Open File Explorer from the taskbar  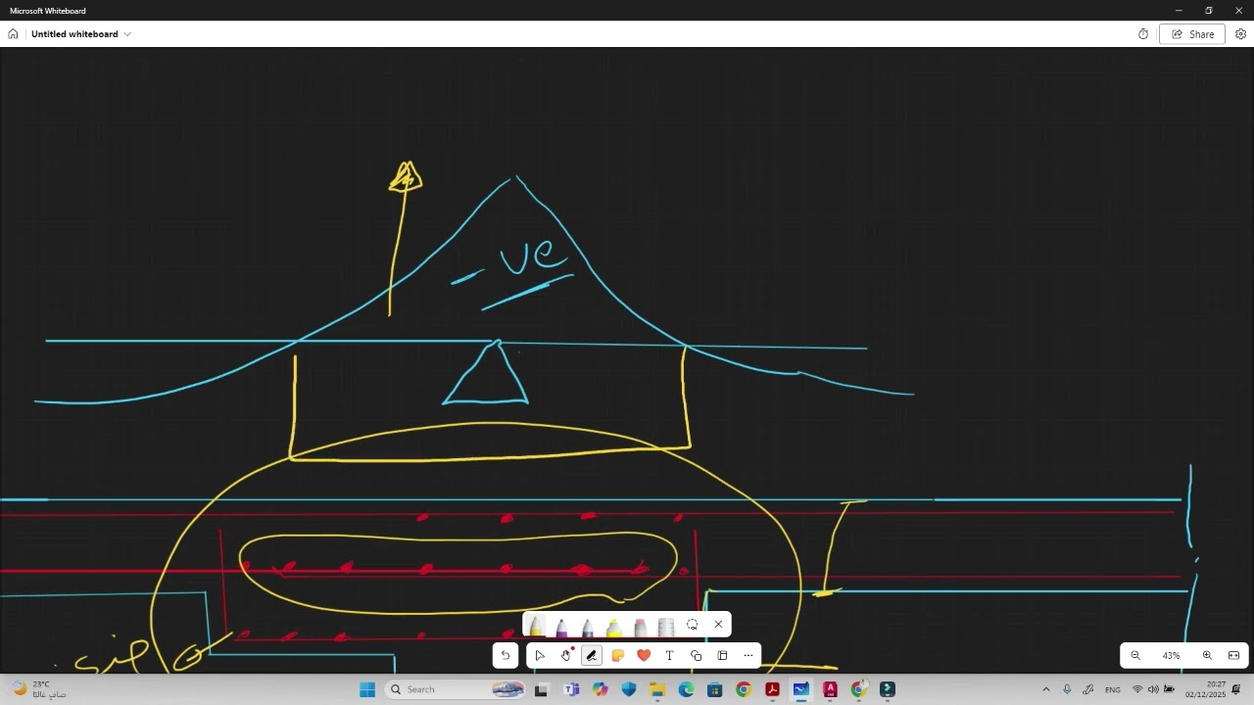tap(657, 689)
